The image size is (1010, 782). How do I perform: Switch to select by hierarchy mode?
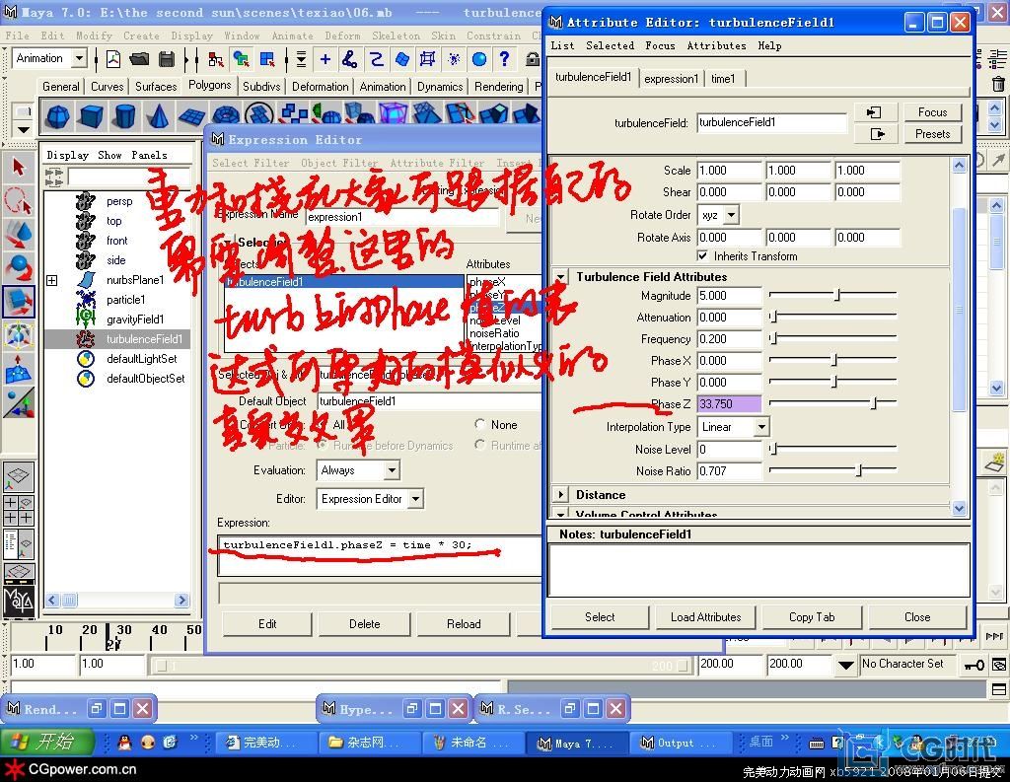pos(216,59)
